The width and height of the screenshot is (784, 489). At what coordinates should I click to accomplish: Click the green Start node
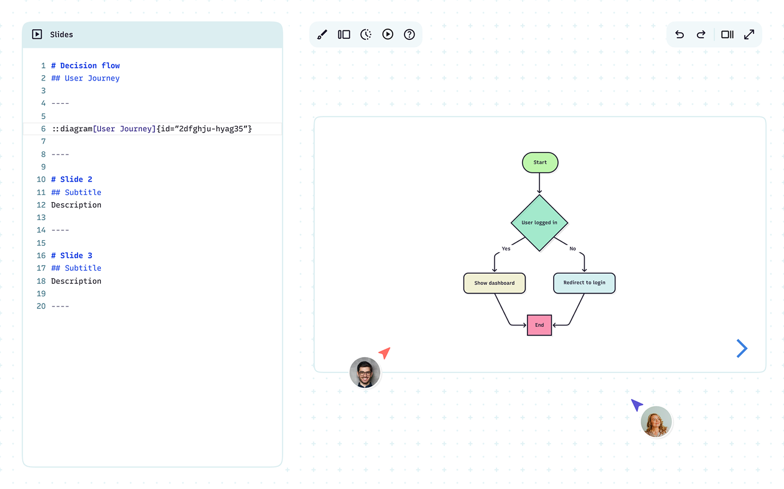click(x=540, y=162)
